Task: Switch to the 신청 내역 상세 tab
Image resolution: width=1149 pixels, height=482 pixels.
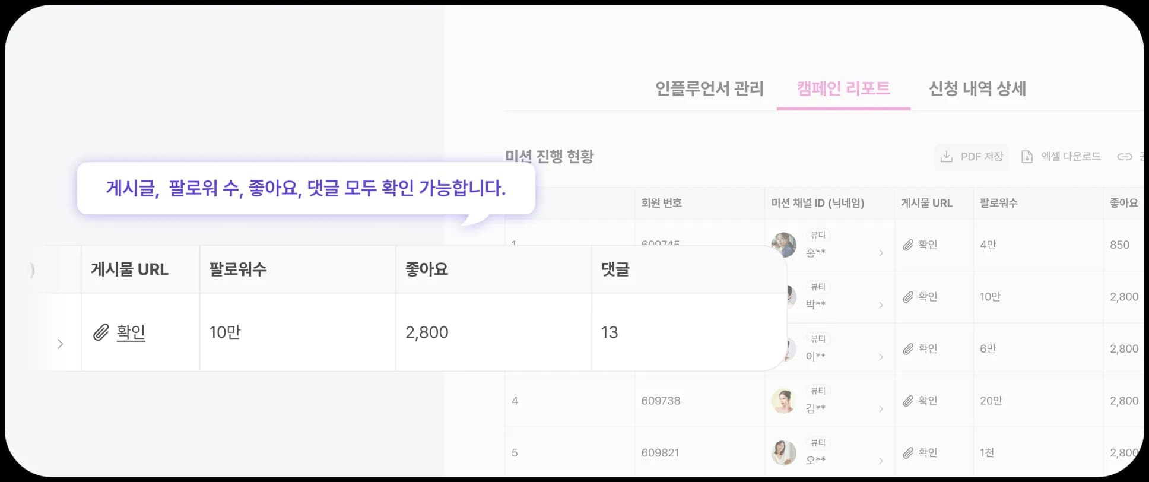Action: tap(977, 88)
